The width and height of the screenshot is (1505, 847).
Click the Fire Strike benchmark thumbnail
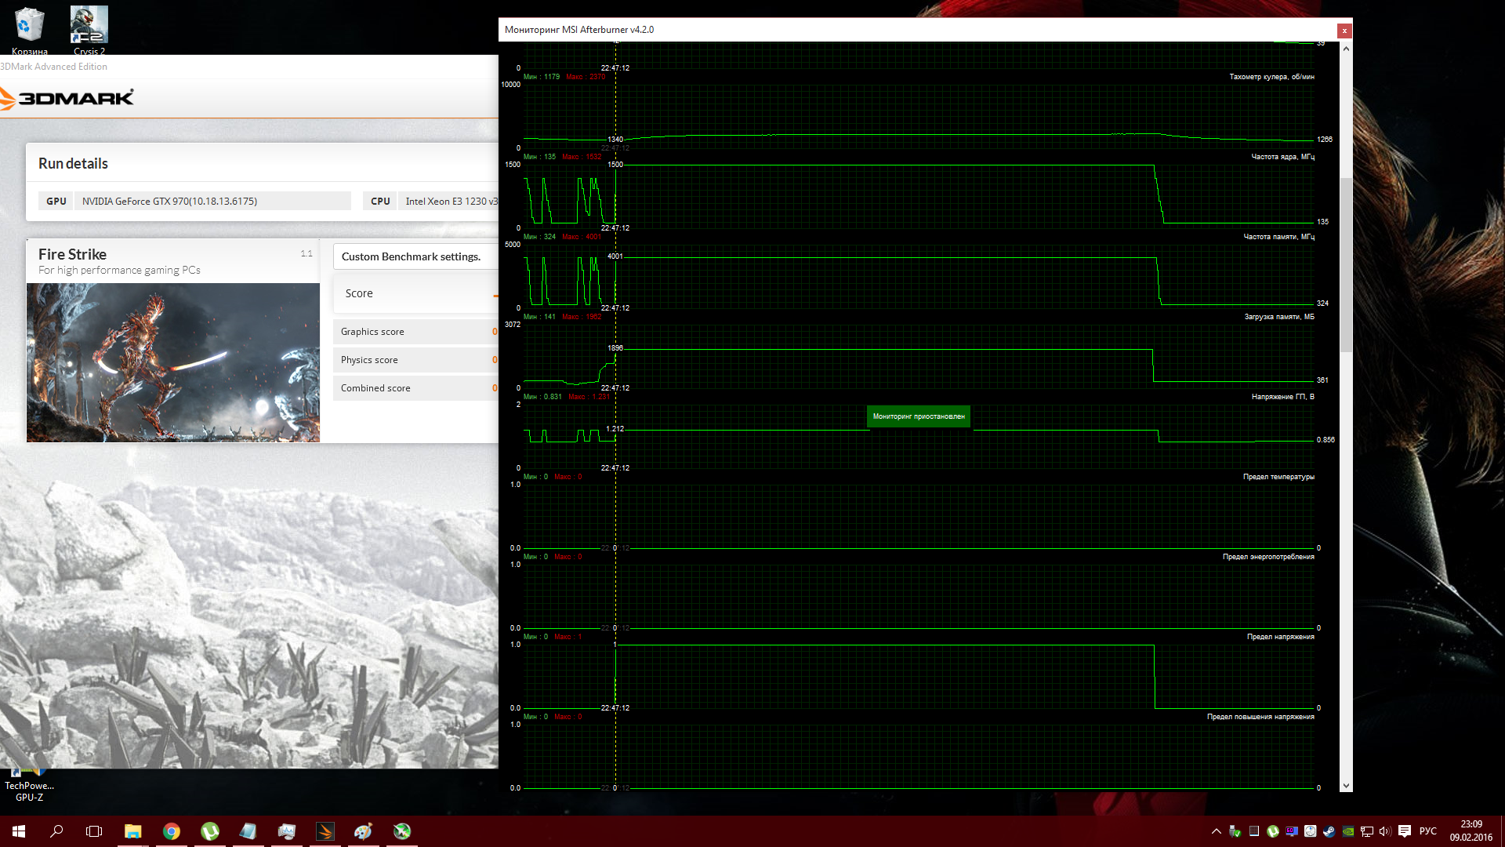173,362
